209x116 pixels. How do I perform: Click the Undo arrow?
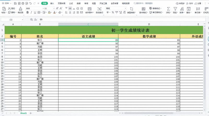pos(31,3)
